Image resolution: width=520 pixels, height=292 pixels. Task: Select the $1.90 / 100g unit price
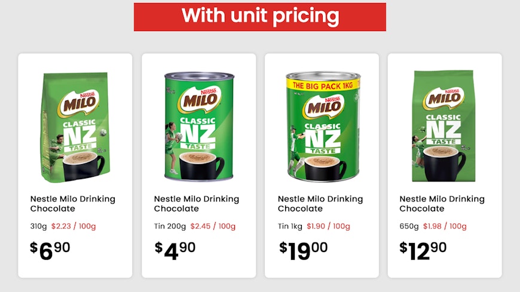[328, 226]
